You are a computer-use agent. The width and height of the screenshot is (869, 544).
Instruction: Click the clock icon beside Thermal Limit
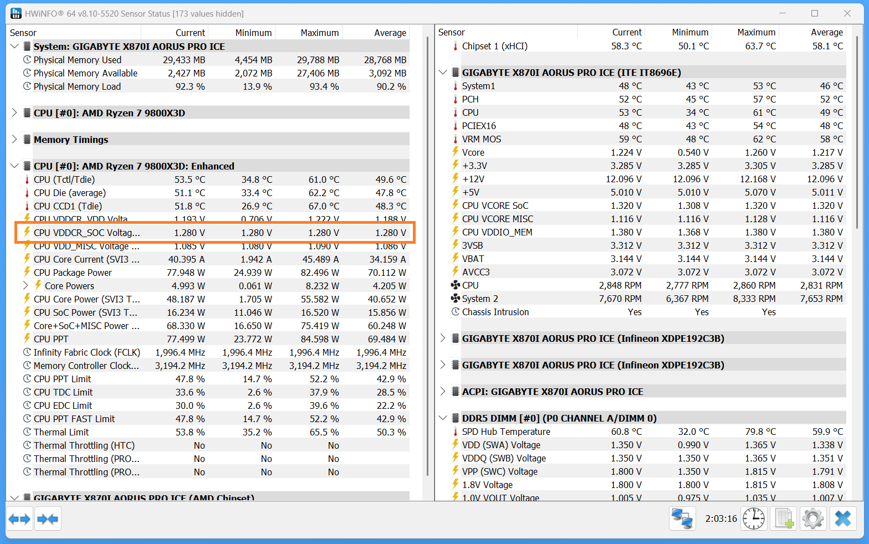tap(27, 432)
